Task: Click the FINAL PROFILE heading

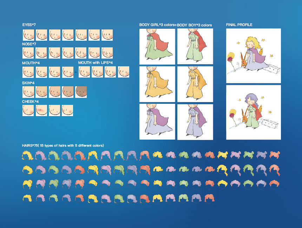Action: (239, 25)
